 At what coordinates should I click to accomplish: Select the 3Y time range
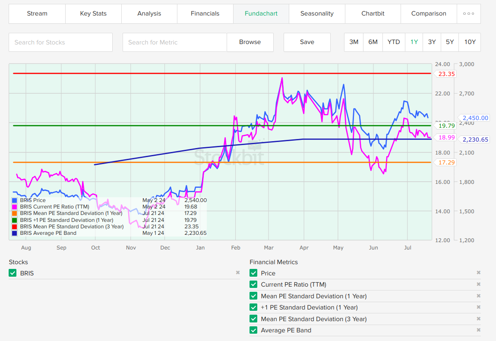432,42
